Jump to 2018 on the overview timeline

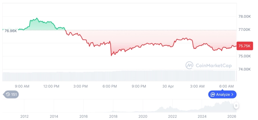point(113,116)
